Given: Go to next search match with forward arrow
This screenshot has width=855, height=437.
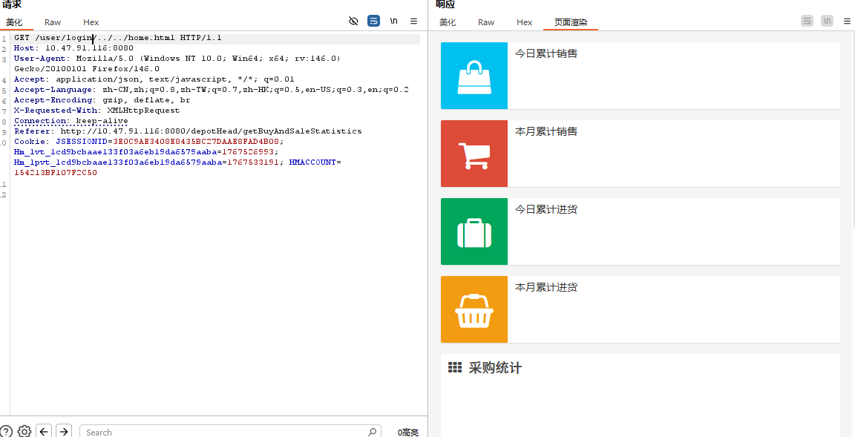Looking at the screenshot, I should pos(64,431).
